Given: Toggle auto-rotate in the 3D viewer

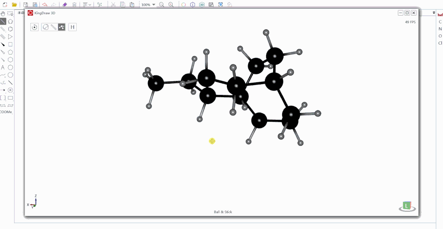Looking at the screenshot, I should pos(35,27).
